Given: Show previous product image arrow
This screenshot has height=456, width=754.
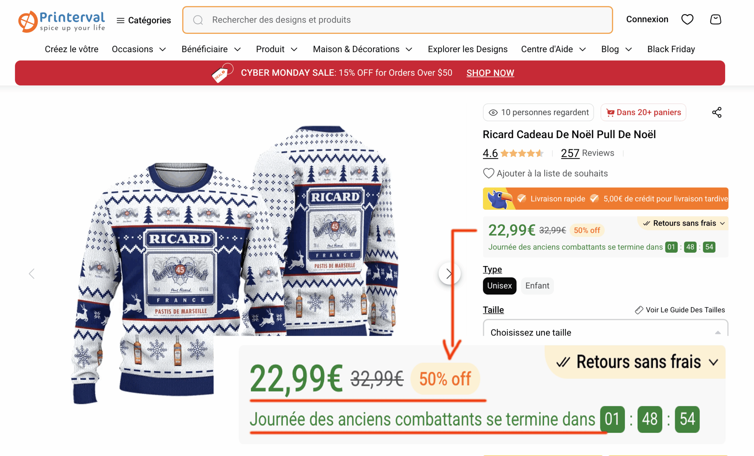Looking at the screenshot, I should pyautogui.click(x=32, y=274).
